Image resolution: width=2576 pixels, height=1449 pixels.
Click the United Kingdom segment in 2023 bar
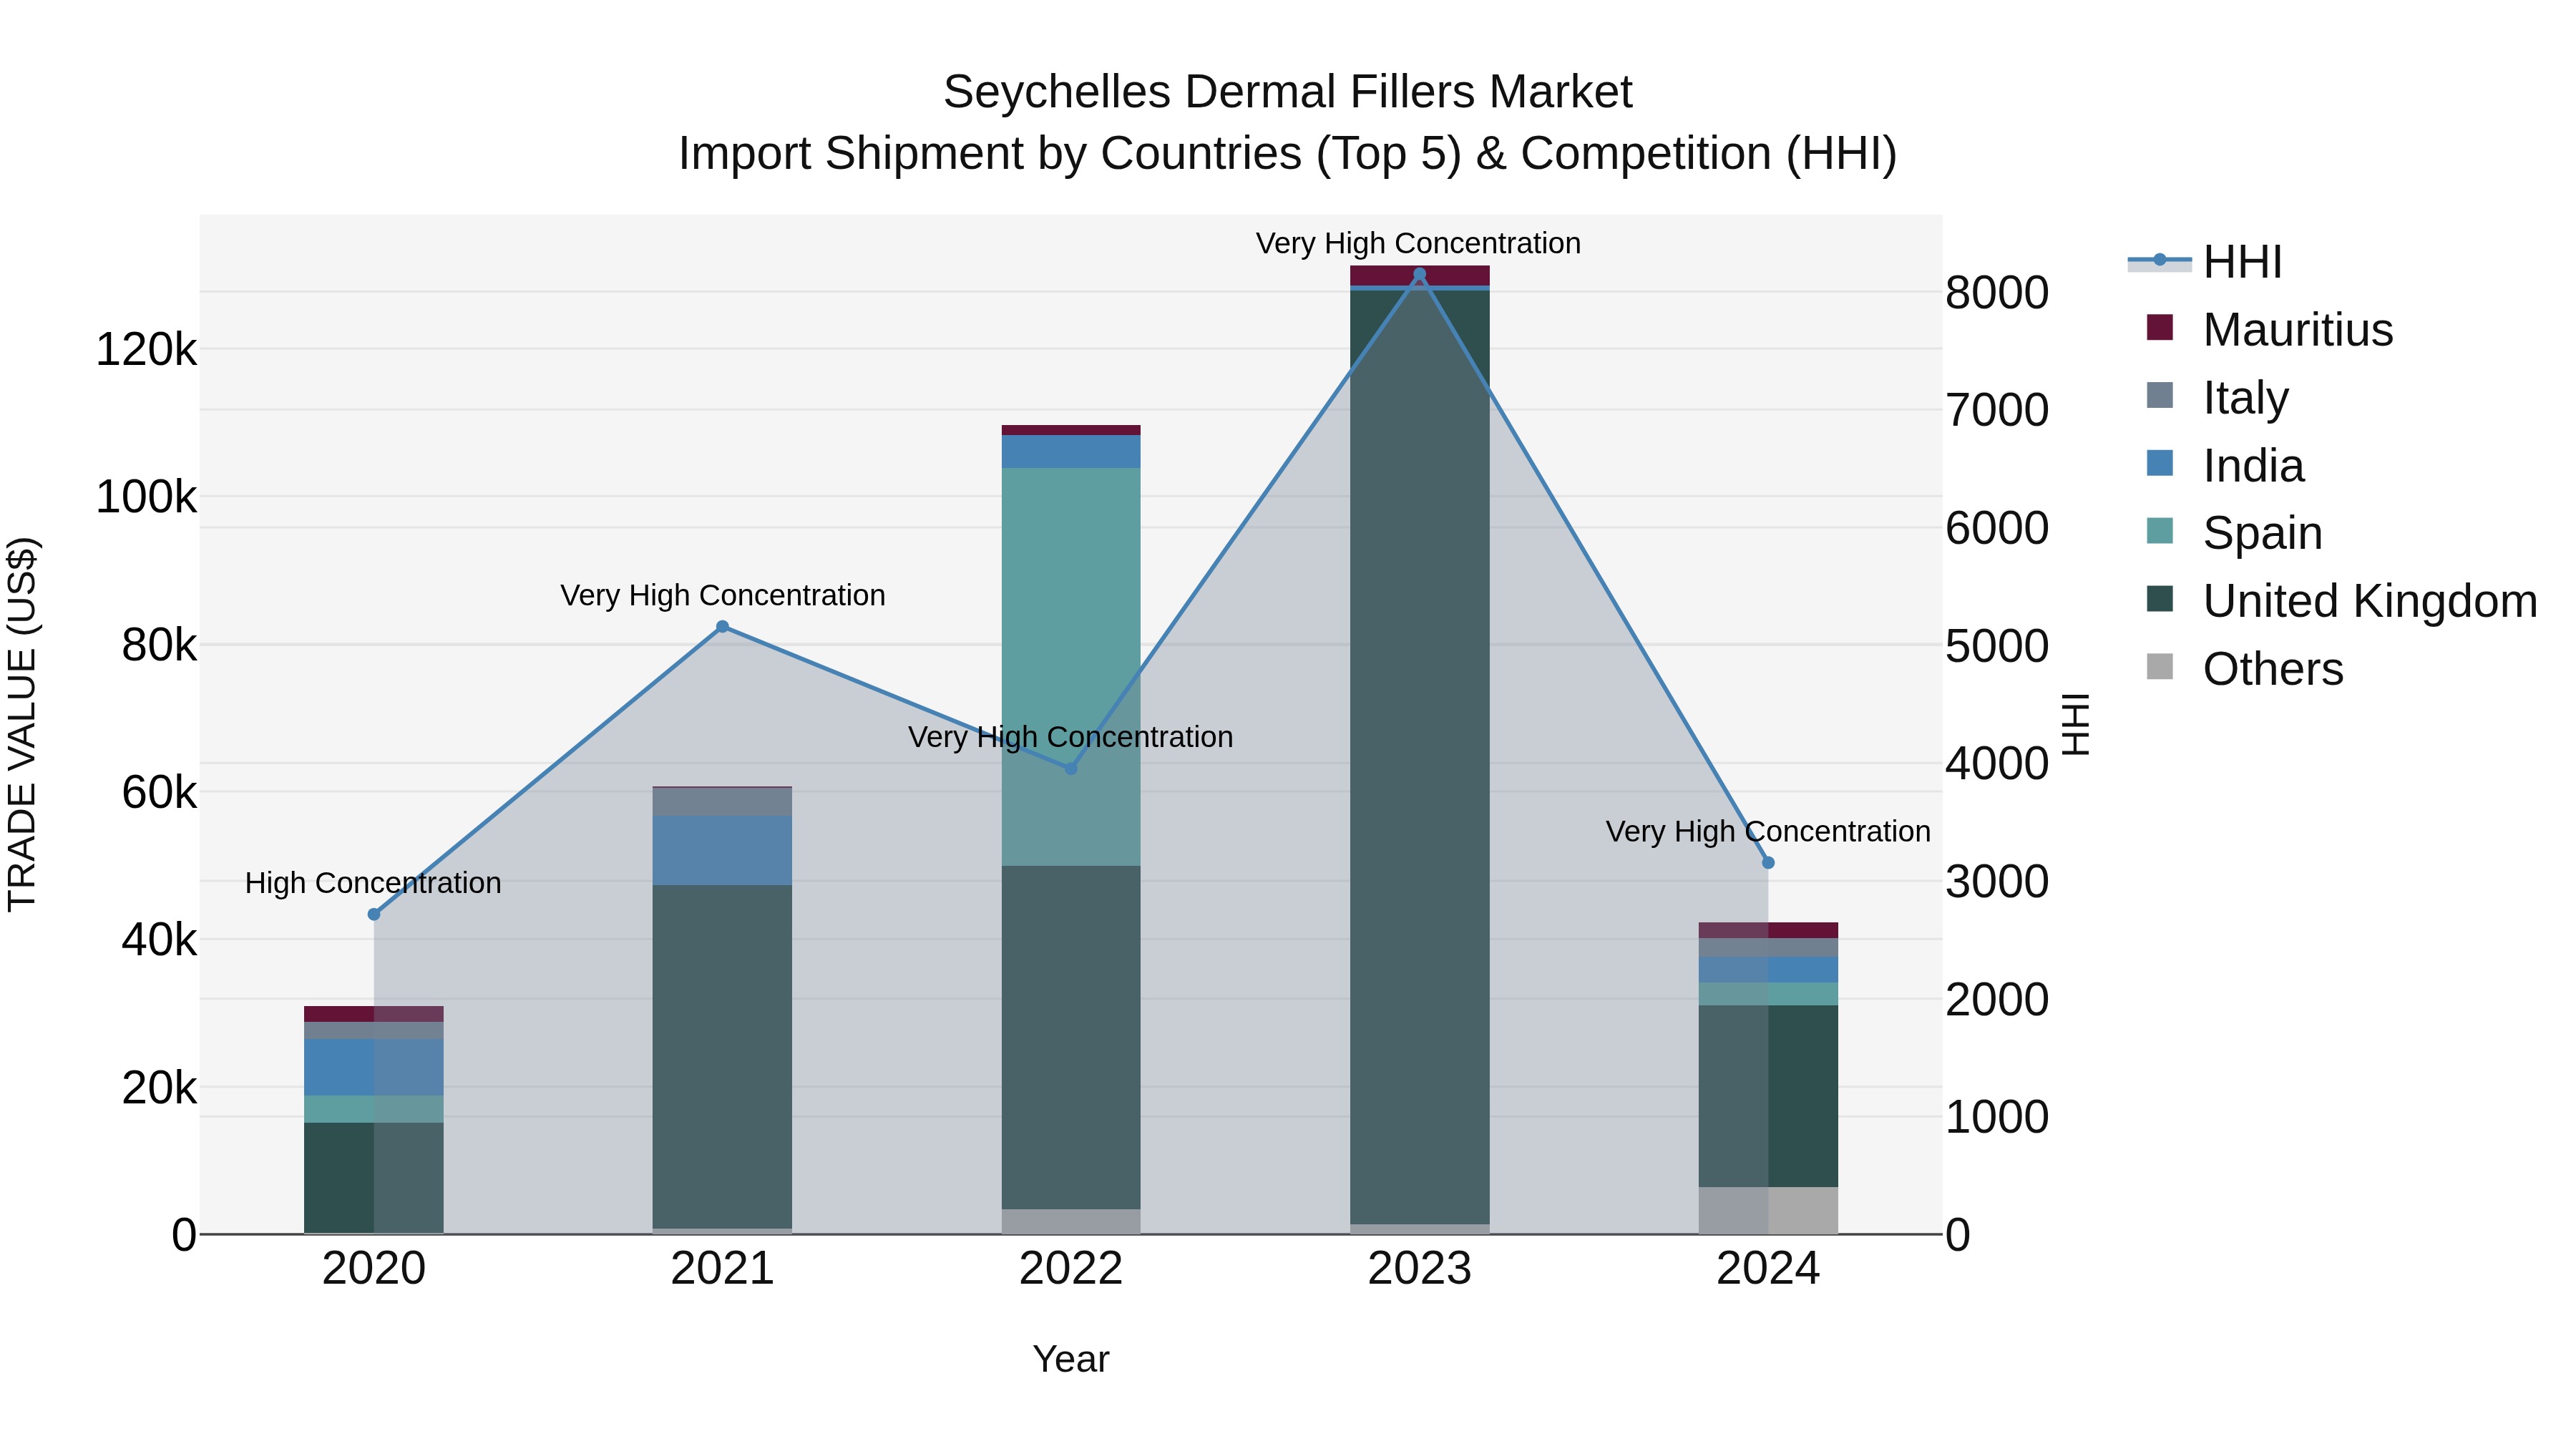[1420, 757]
